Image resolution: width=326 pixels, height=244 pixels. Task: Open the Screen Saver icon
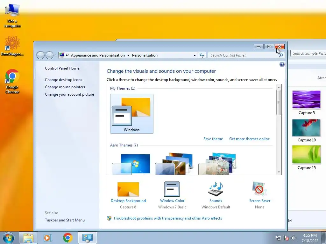pos(259,189)
